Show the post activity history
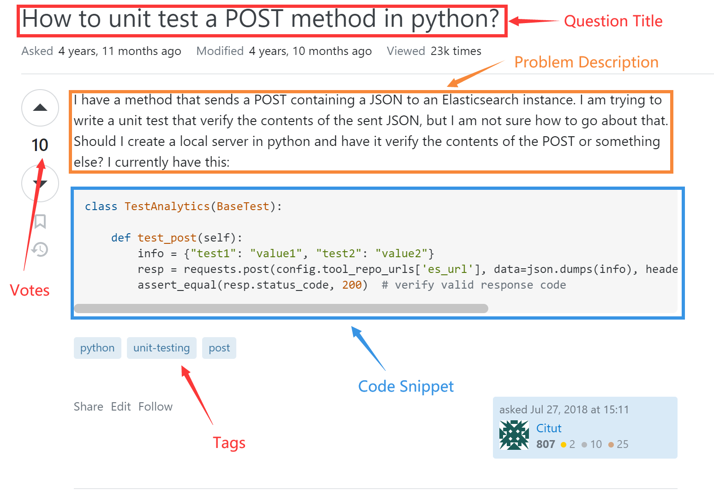This screenshot has height=490, width=714. pos(40,250)
